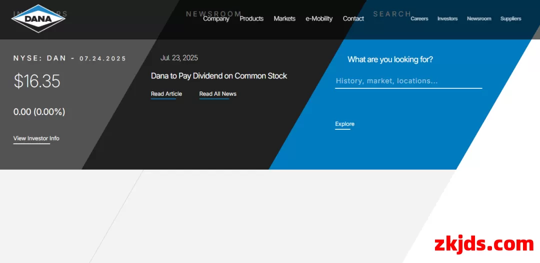Click the $16.35 stock price
The image size is (540, 263).
point(37,81)
